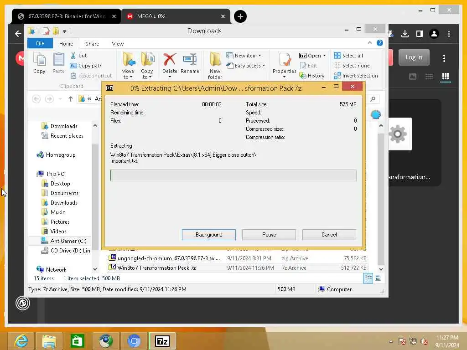Select Homegroup in navigation pane
Viewport: 467px width, 350px height.
[x=56, y=155]
